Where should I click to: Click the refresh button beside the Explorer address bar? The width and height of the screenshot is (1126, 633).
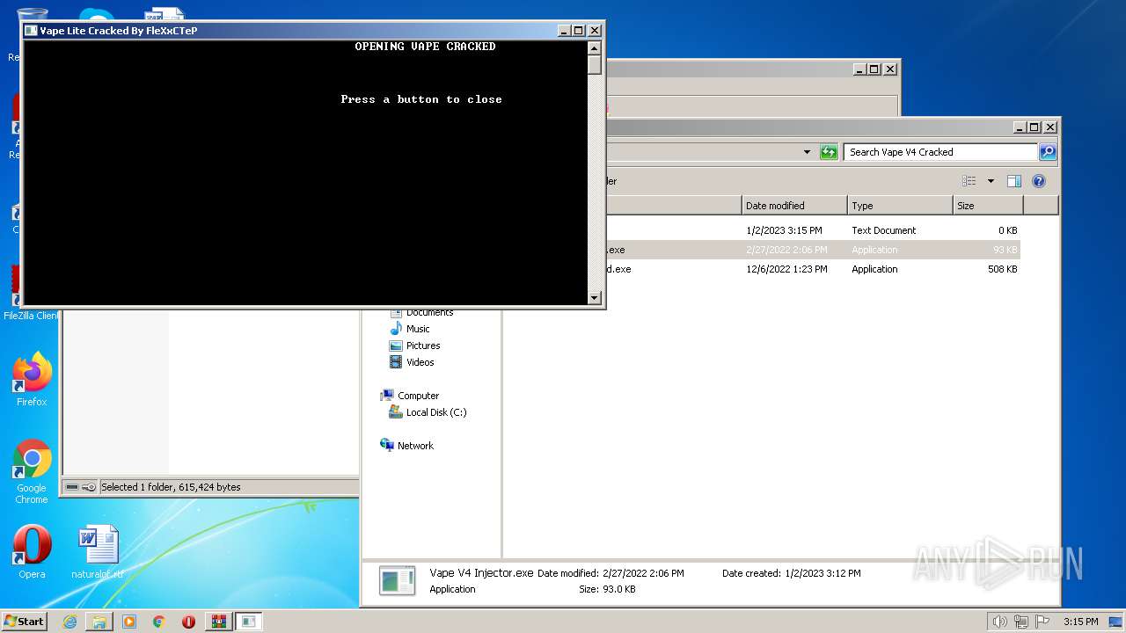click(x=829, y=152)
